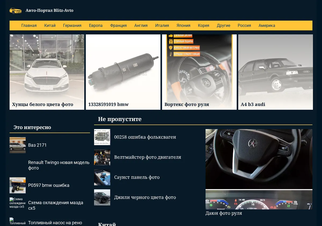Open the Схема охлаждения мазда broken image icon
Screen dimensions: 322x226
18,203
